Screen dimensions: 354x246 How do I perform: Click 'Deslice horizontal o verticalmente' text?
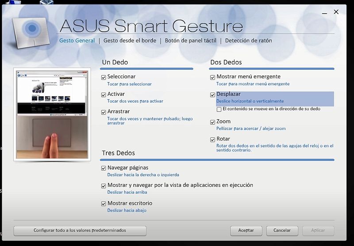(x=250, y=101)
